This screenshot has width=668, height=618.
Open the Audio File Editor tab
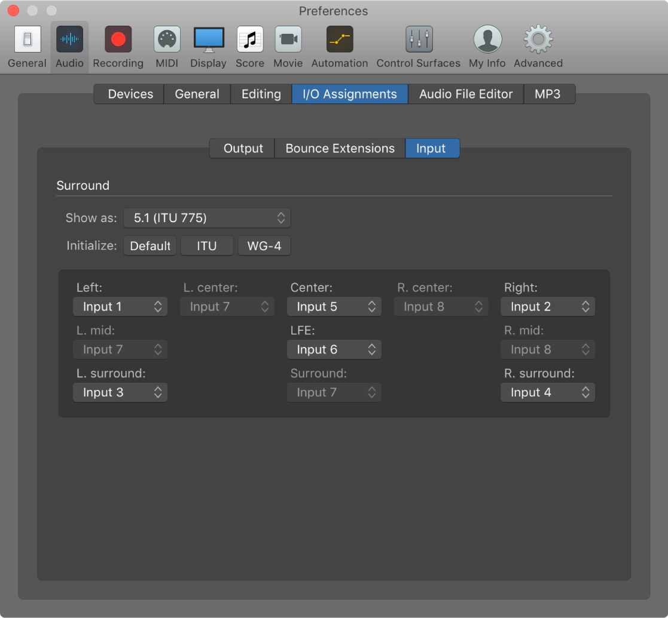click(465, 94)
